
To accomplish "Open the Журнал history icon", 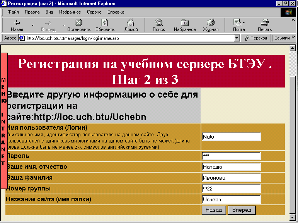I will [x=211, y=23].
